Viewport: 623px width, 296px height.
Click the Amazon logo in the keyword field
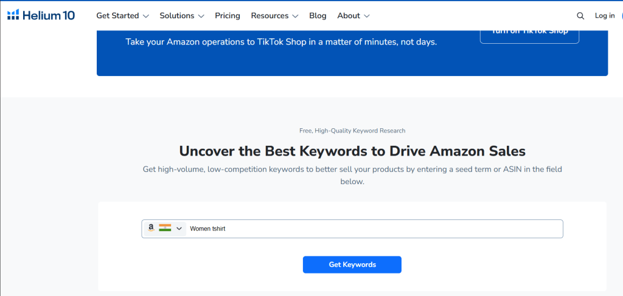(151, 229)
